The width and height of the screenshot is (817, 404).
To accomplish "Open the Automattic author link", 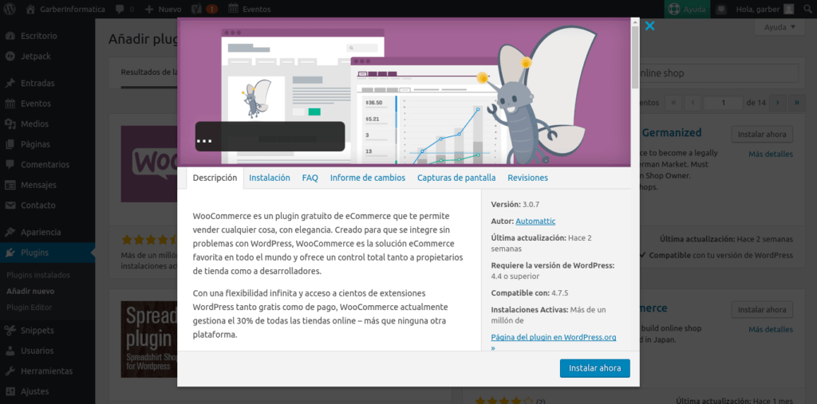I will point(535,222).
